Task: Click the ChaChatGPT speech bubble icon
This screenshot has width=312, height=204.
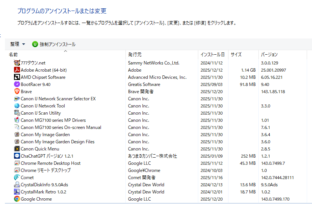Action: pyautogui.click(x=17, y=156)
